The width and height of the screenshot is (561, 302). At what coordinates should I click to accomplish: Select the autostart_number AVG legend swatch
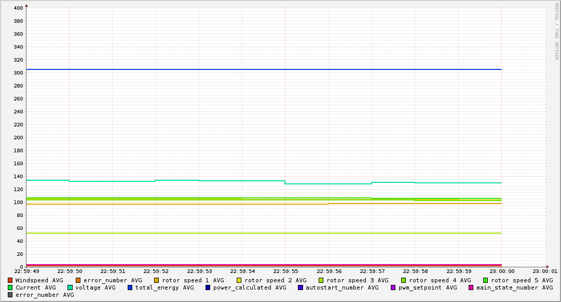(x=300, y=287)
